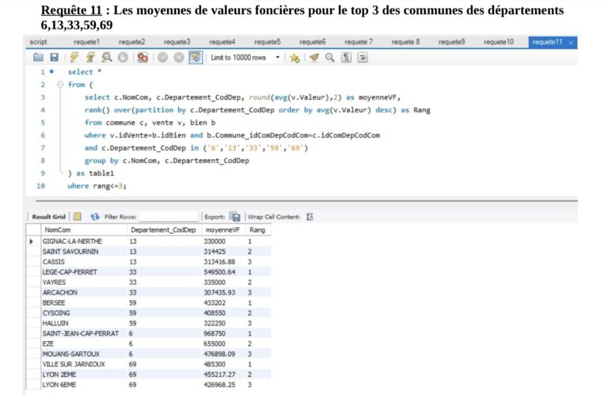Switch to the requete6 tab
This screenshot has height=395, width=608.
[313, 41]
